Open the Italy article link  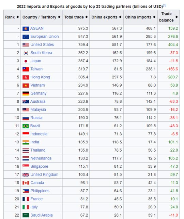(x=34, y=207)
